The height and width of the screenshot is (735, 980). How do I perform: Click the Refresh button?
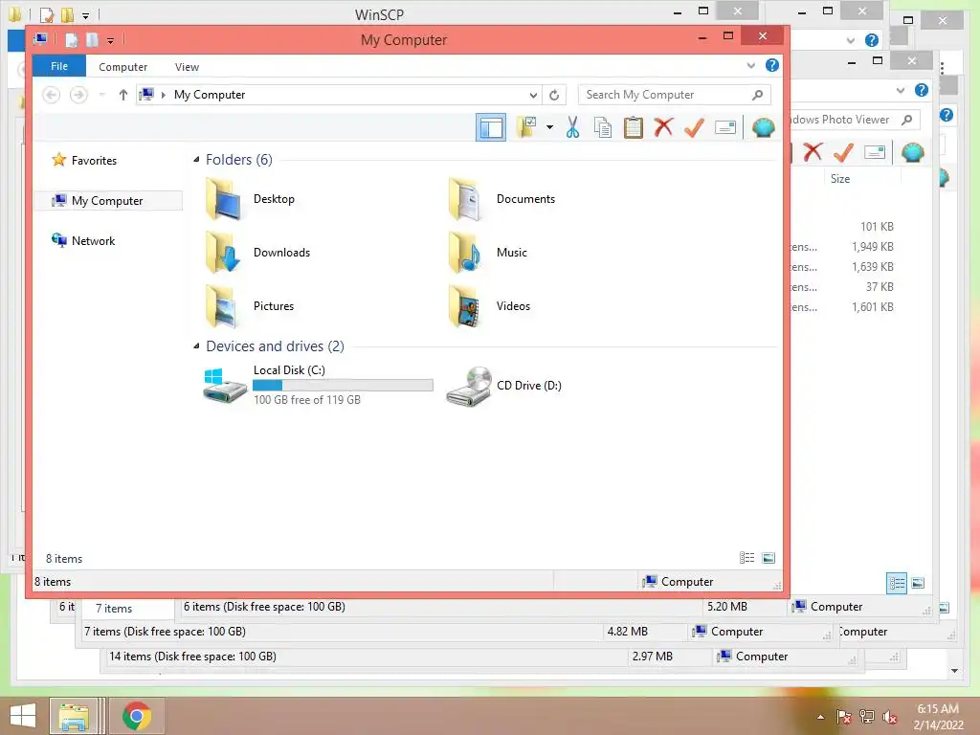click(x=554, y=95)
